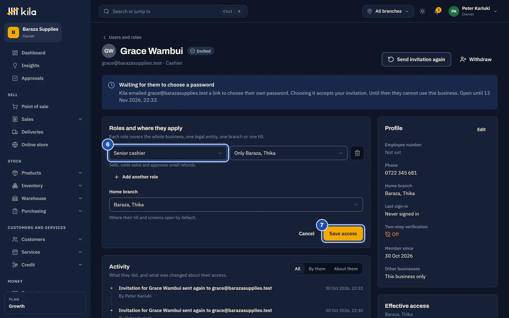Click the Insights lightbulb icon

(x=15, y=65)
